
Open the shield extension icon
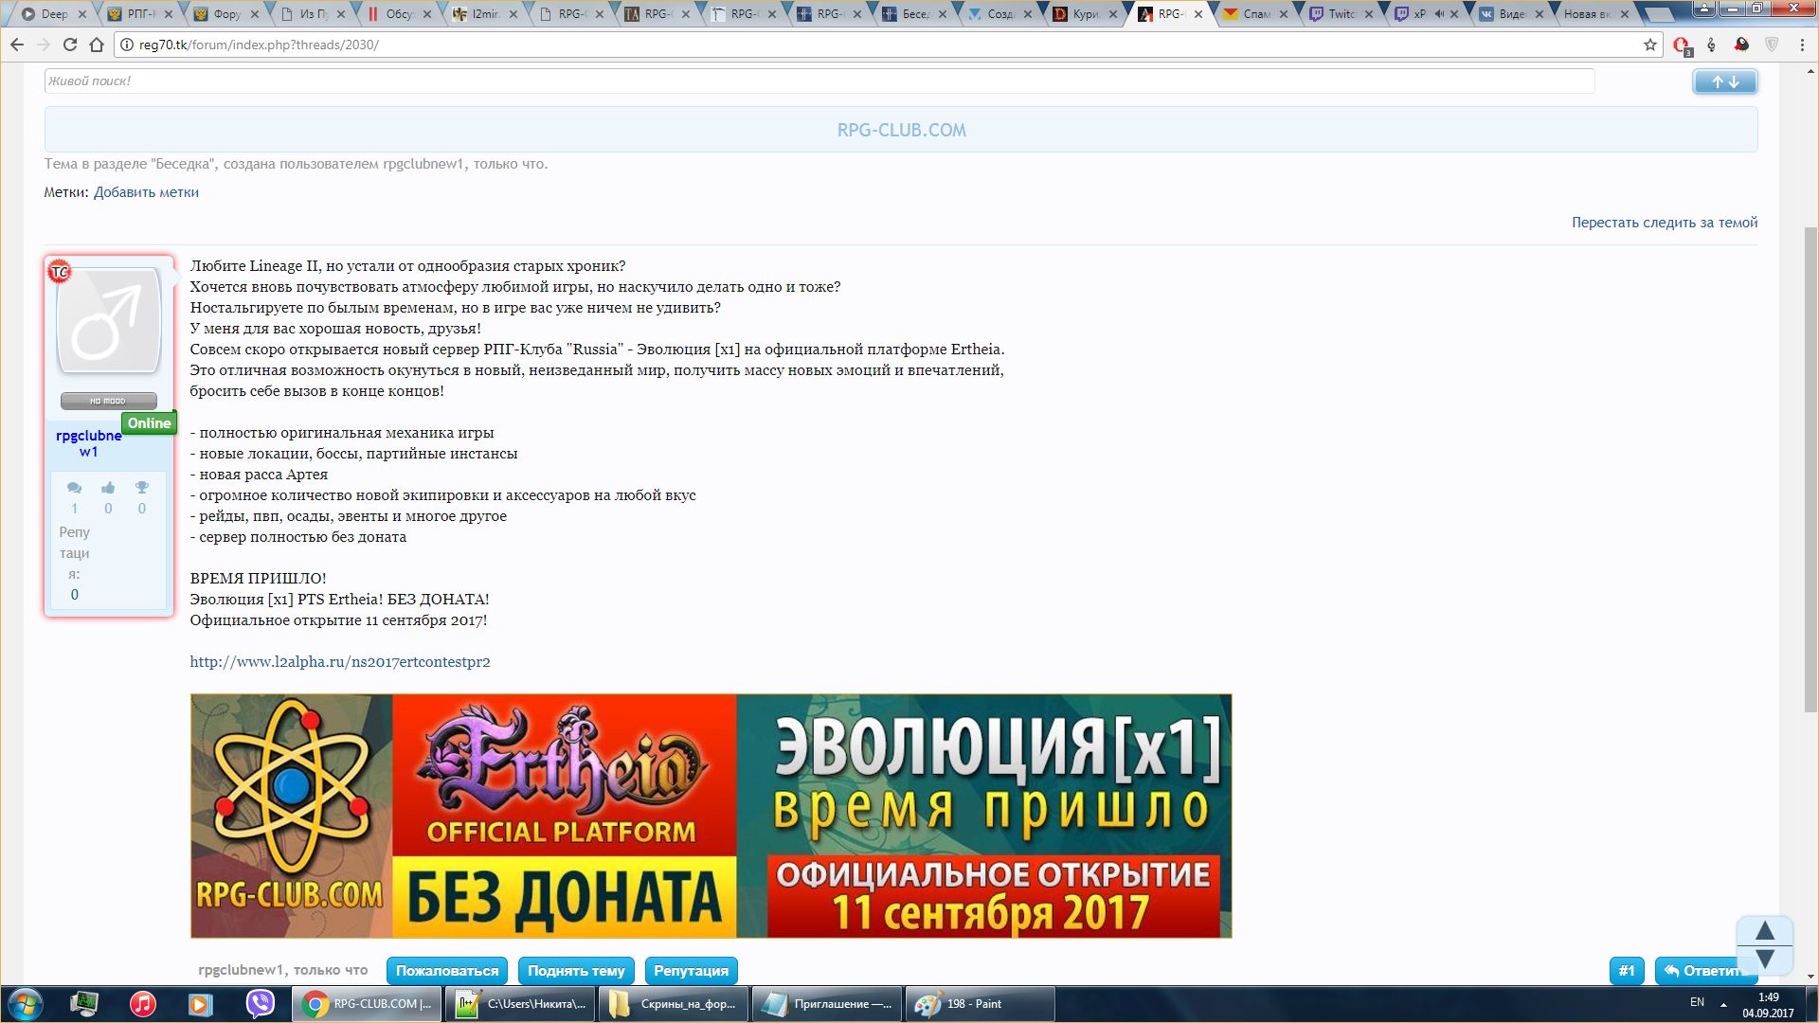tap(1772, 45)
